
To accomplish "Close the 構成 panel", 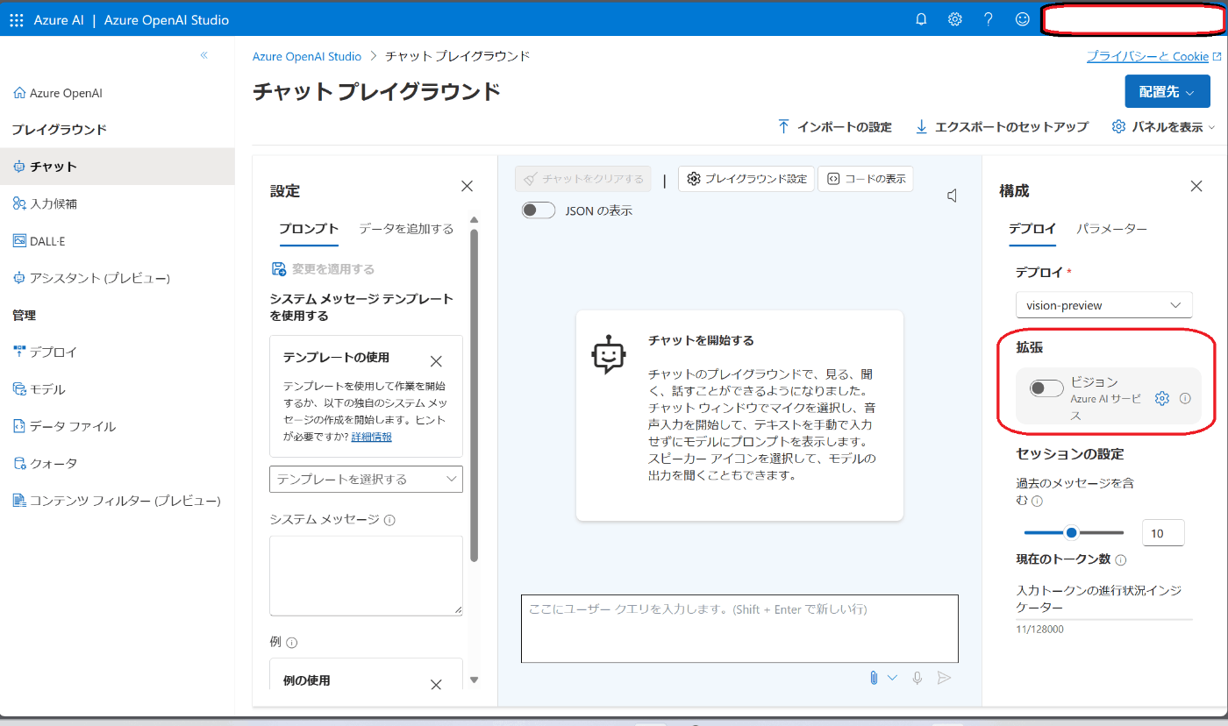I will pyautogui.click(x=1196, y=186).
